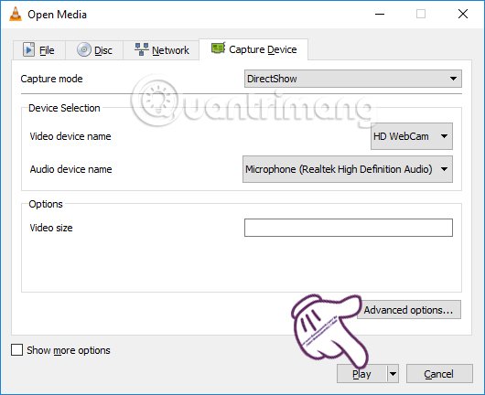Switch to the File tab
Screen dimensions: 485x395
click(x=39, y=50)
